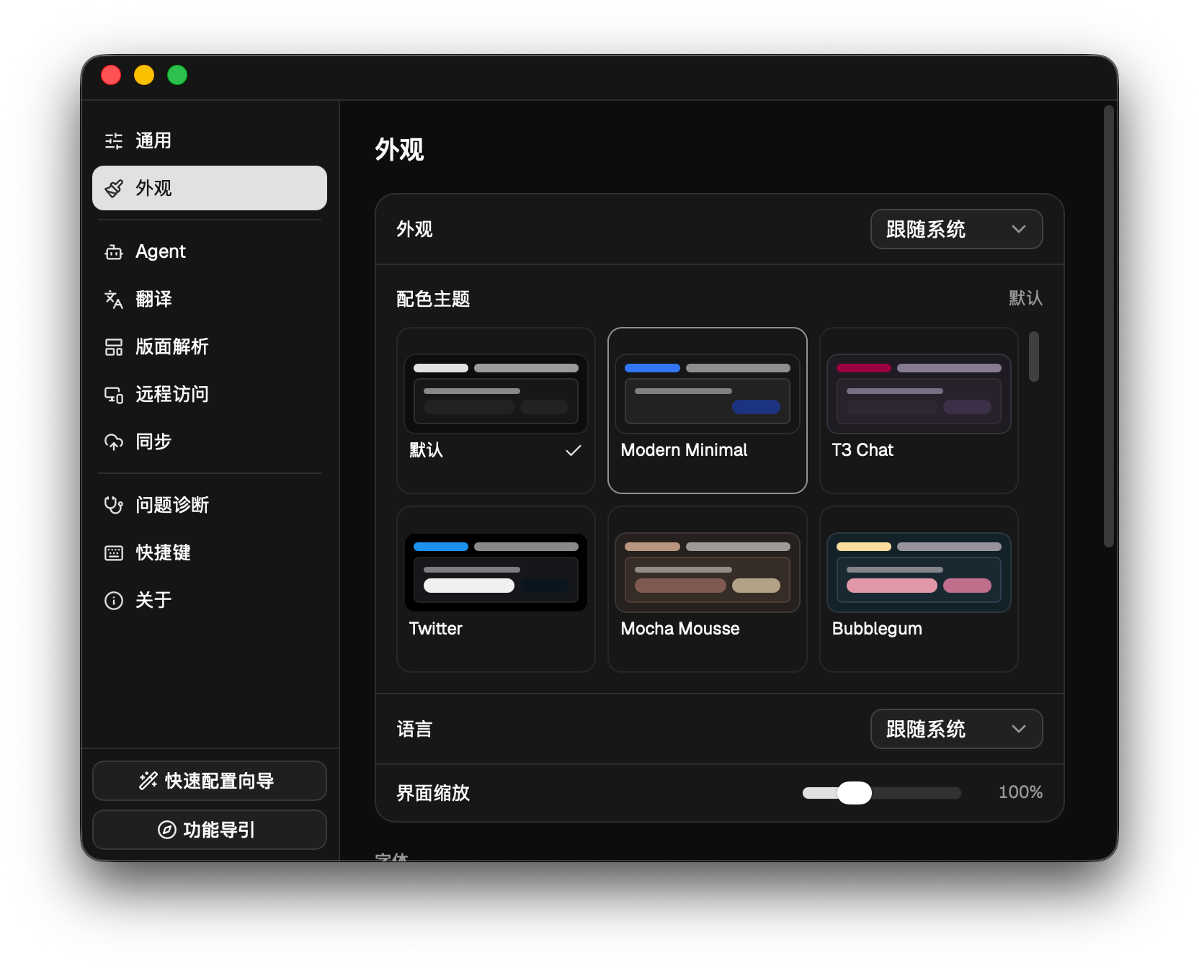
Task: Click the 默认 label right of 配色主题
Action: click(x=1025, y=298)
